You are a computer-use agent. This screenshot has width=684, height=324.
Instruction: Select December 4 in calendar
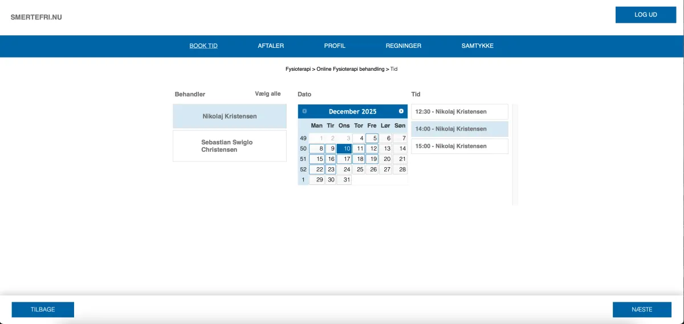pos(359,138)
